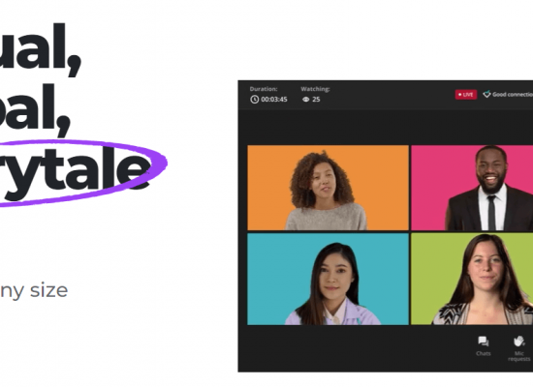The width and height of the screenshot is (533, 387).
Task: Click the 'ny size' subtitle text
Action: (34, 290)
